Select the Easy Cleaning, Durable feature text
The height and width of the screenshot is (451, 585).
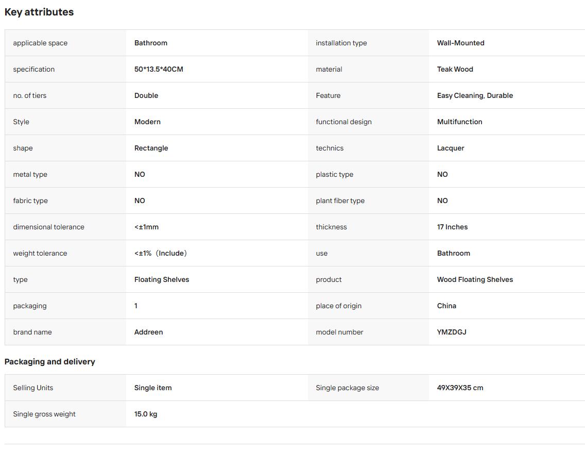(475, 95)
